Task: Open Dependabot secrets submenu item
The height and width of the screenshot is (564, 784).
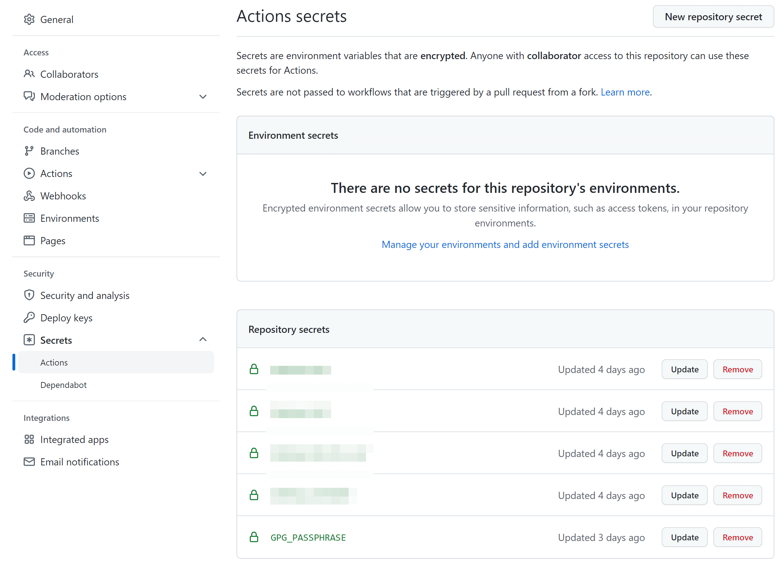Action: (x=63, y=385)
